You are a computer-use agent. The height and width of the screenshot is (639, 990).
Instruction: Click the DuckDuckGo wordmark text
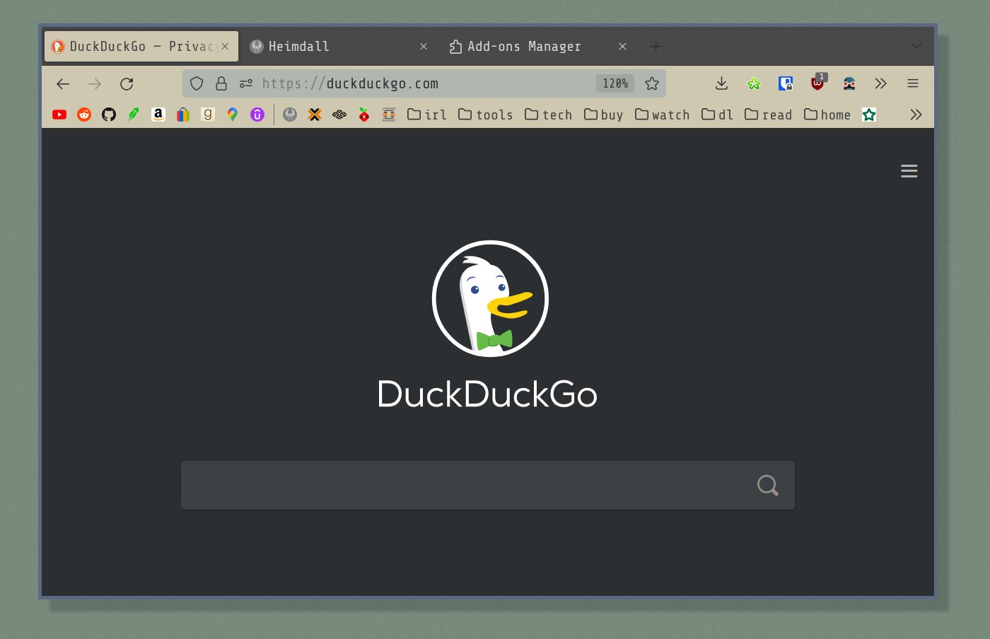(487, 394)
